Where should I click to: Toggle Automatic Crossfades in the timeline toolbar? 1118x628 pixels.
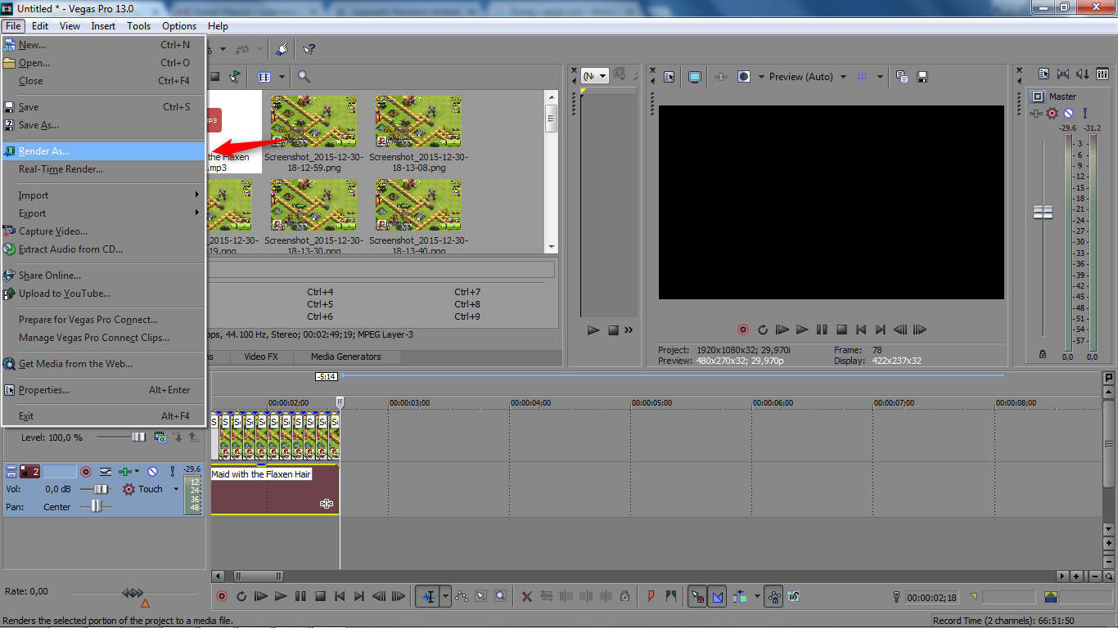point(718,597)
